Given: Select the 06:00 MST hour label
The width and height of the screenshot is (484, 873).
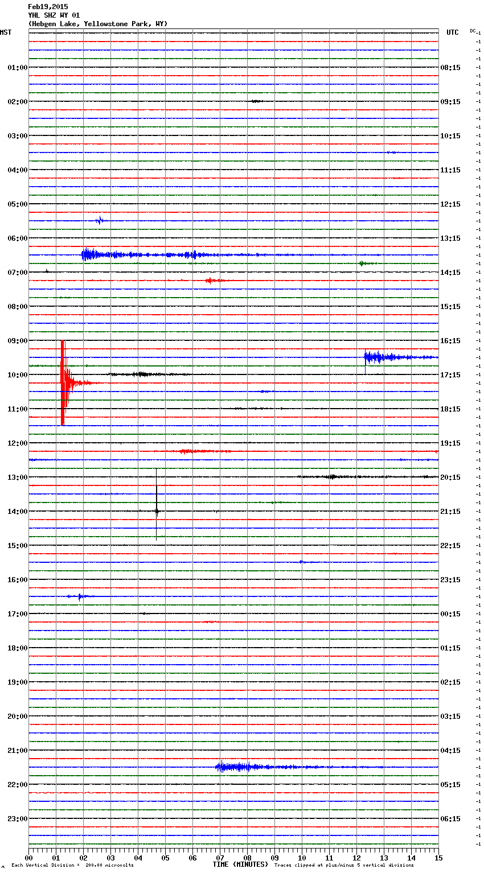Looking at the screenshot, I should click(18, 238).
